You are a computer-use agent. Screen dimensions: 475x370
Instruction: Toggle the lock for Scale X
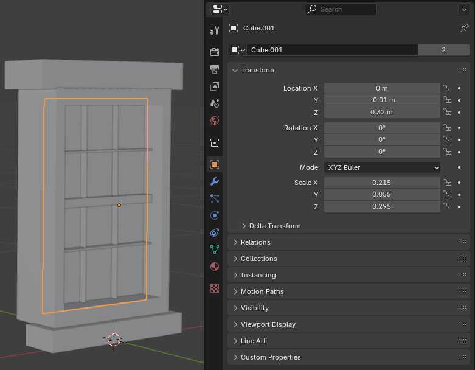coord(447,183)
